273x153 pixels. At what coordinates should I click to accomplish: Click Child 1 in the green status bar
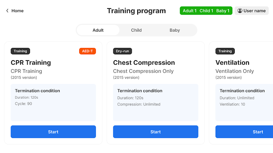pyautogui.click(x=206, y=11)
